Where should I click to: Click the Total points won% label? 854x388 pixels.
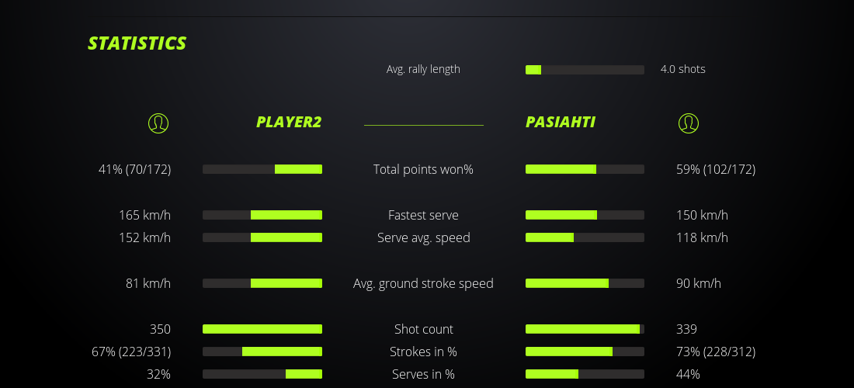(x=423, y=169)
